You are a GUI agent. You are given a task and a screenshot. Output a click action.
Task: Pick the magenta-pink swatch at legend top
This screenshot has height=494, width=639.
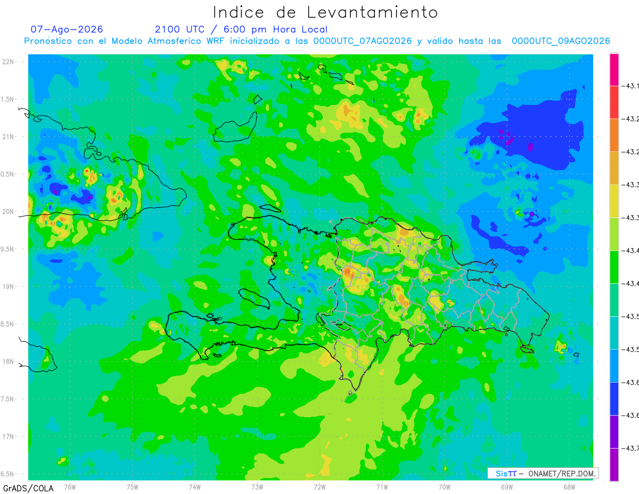coord(614,69)
